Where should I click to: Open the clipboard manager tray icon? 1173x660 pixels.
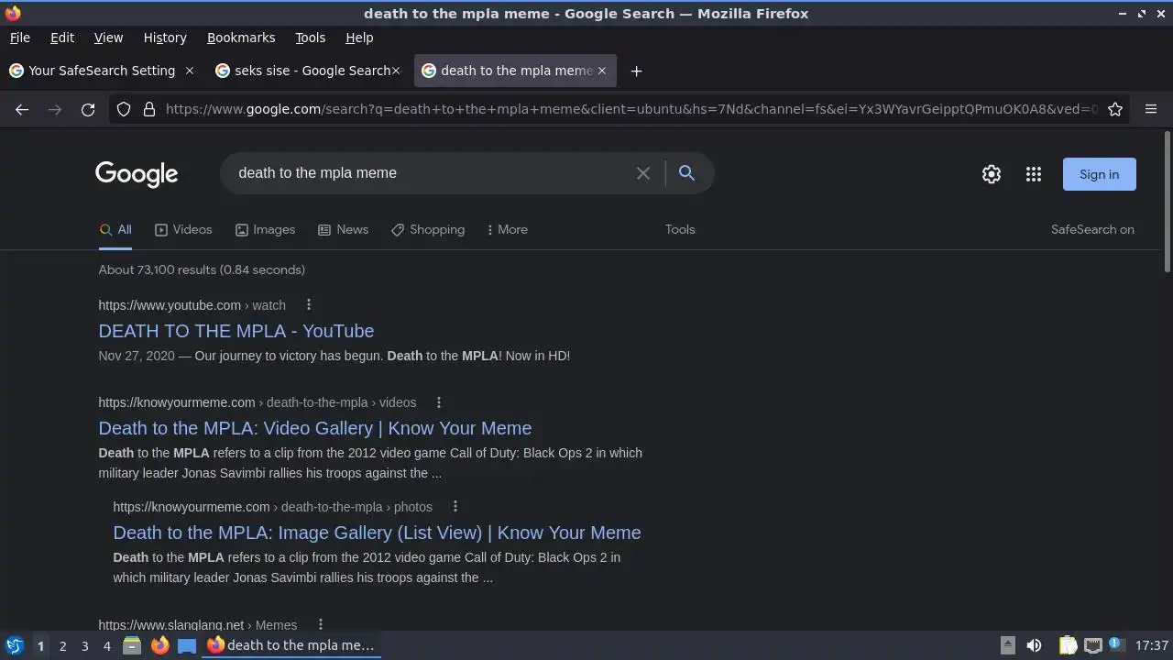(1068, 645)
